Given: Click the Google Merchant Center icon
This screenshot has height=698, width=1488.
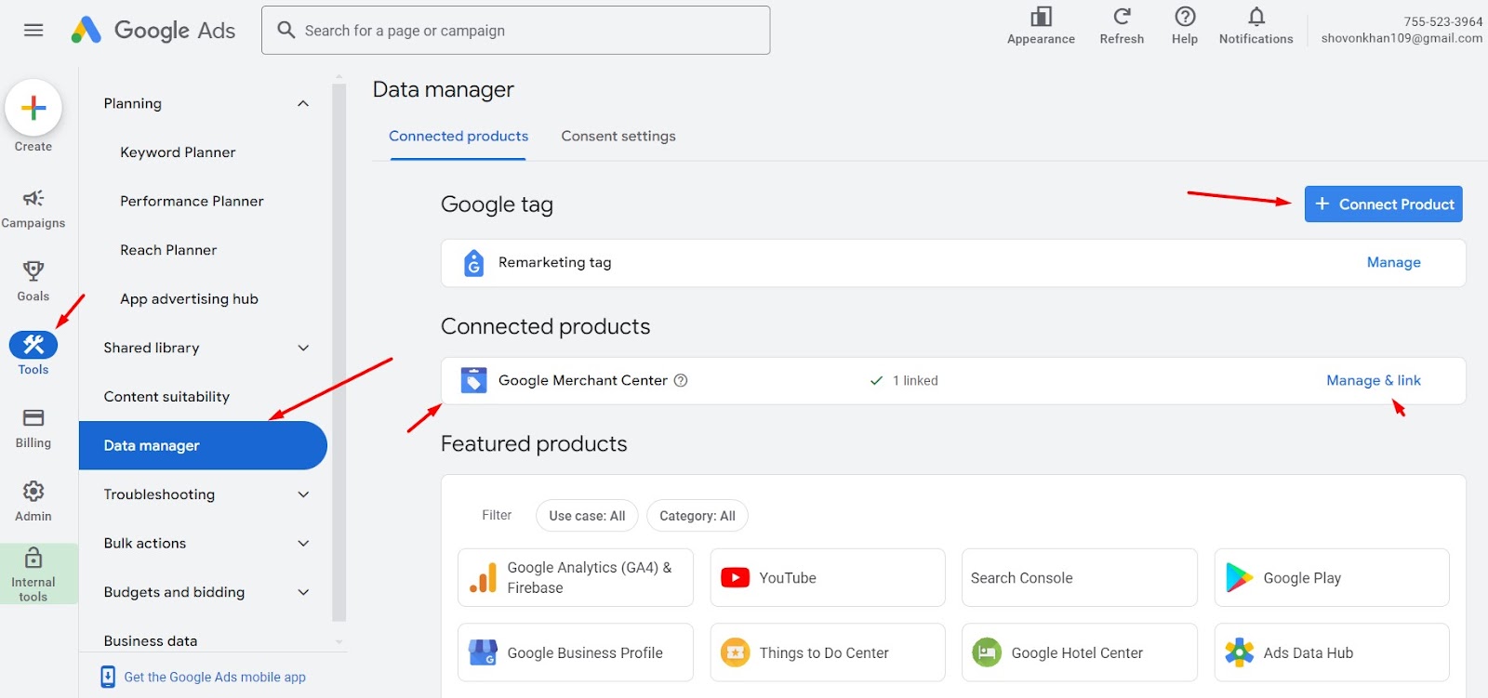Looking at the screenshot, I should 474,380.
